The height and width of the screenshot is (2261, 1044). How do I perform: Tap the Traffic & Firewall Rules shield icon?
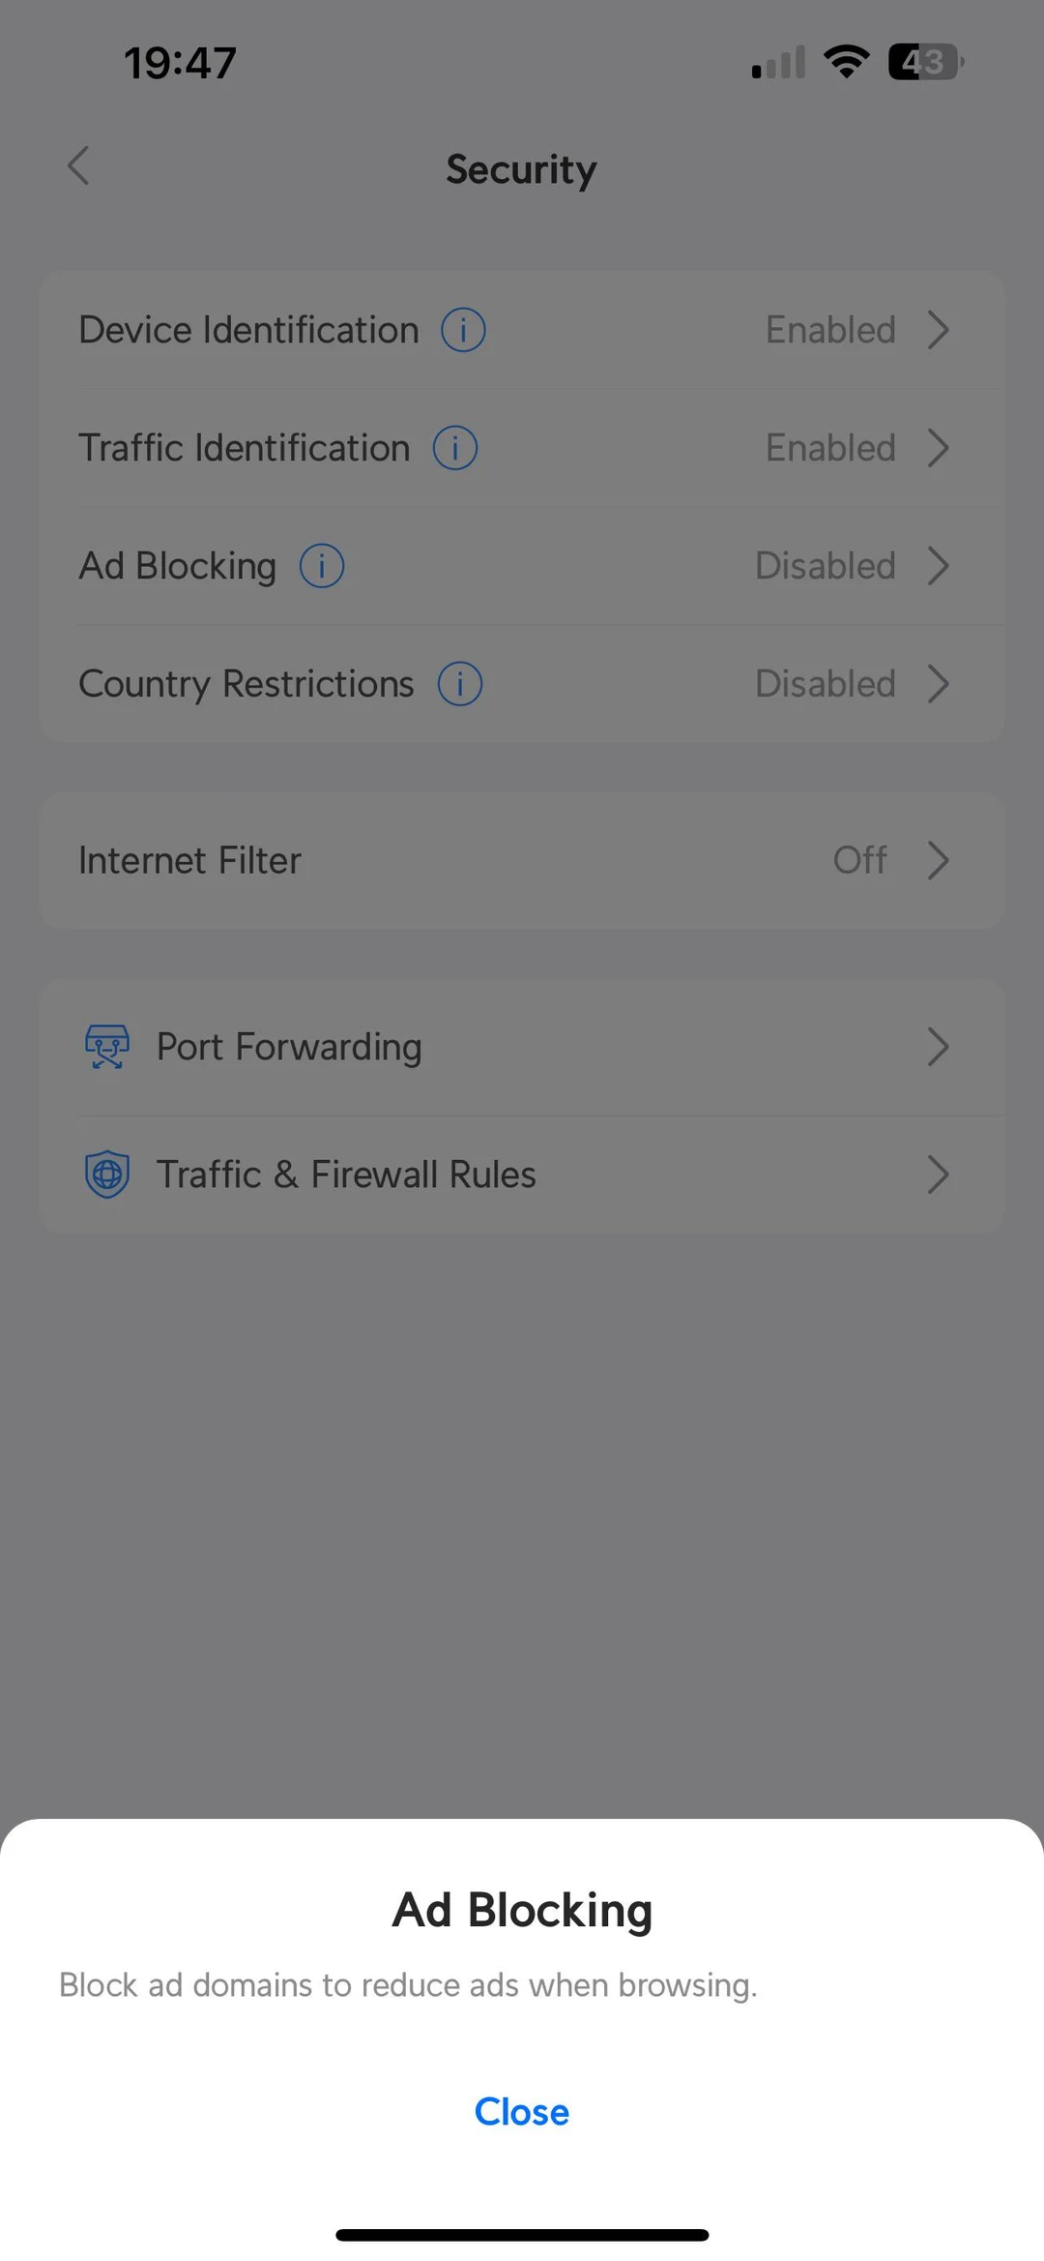(x=106, y=1174)
